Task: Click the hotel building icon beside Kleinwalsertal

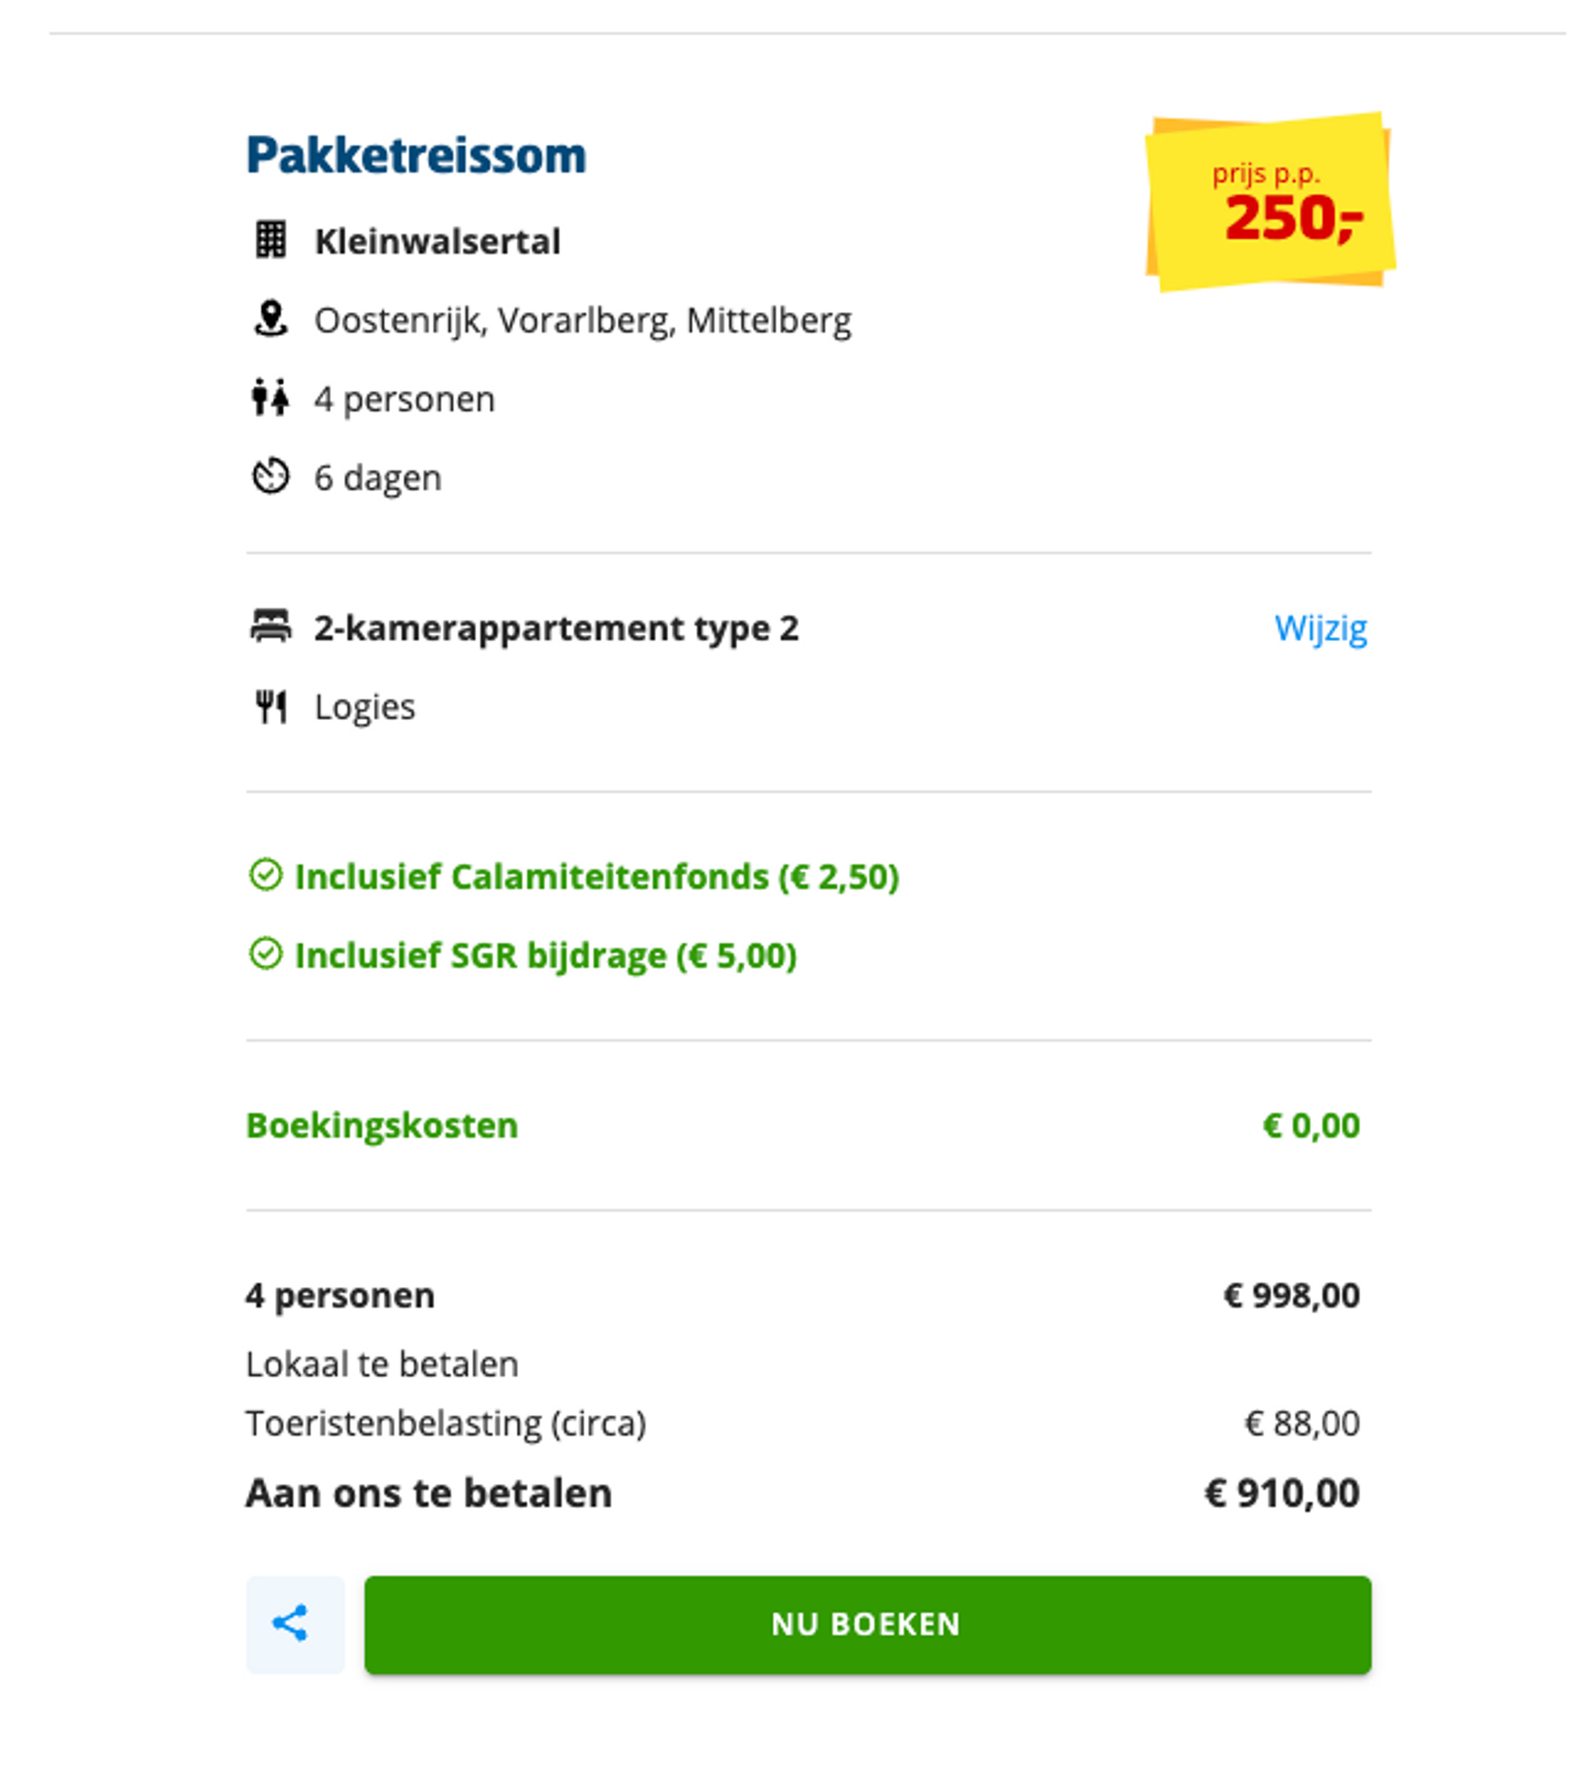Action: coord(271,240)
